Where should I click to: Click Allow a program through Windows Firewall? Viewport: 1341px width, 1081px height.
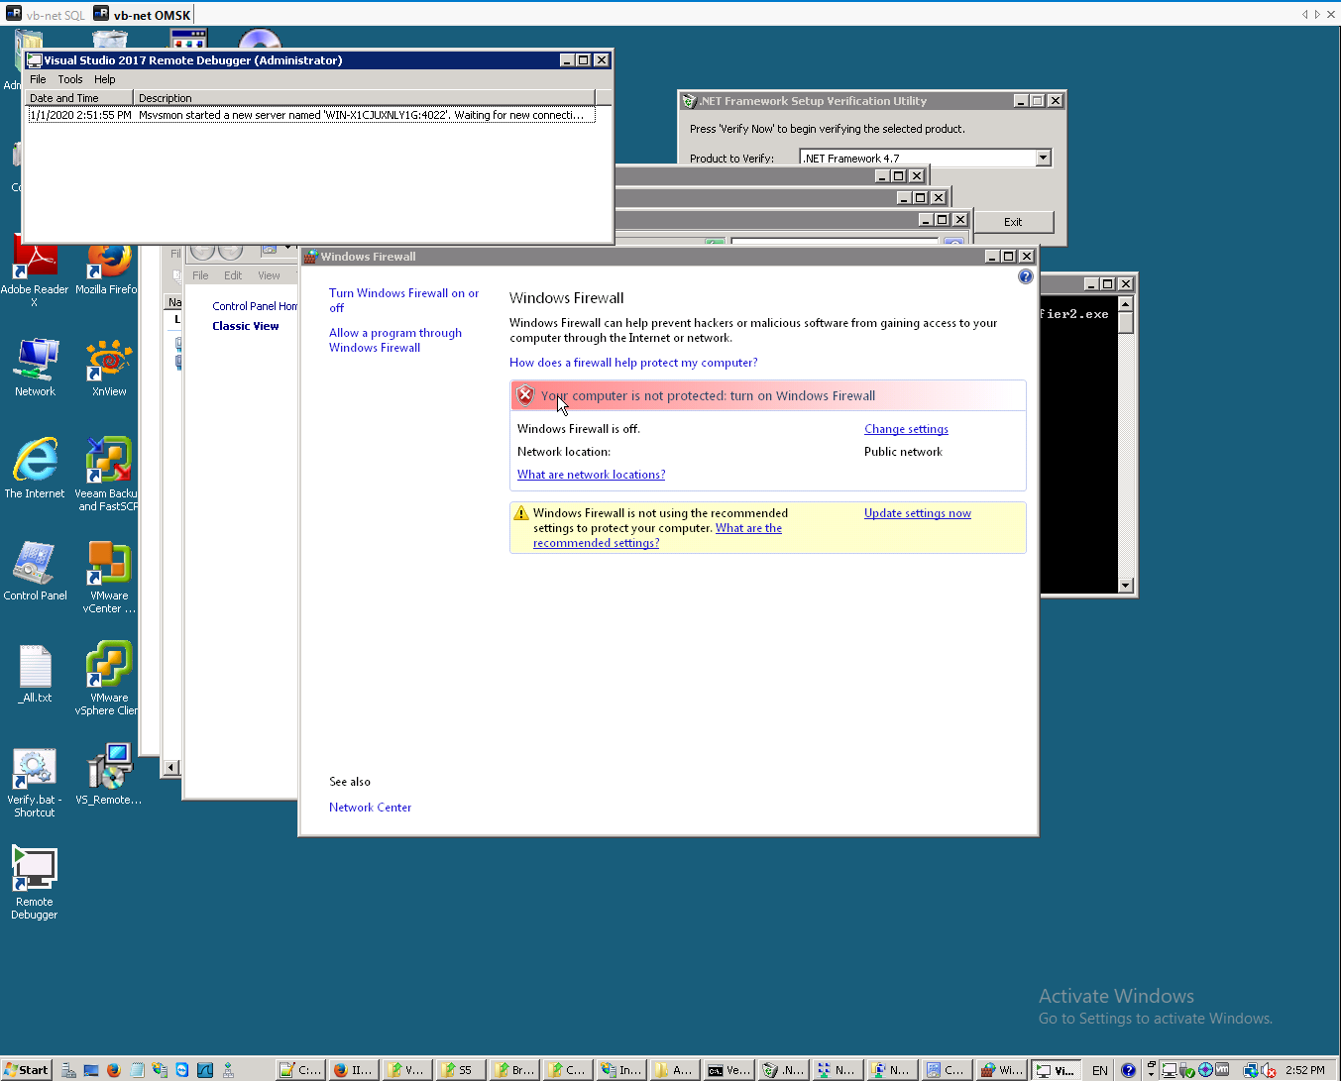pos(395,340)
